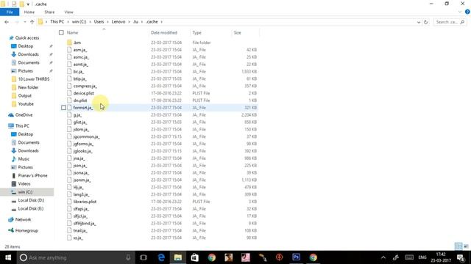This screenshot has width=471, height=264.
Task: Check the formsrt.ja_ row checkbox
Action: pos(63,108)
